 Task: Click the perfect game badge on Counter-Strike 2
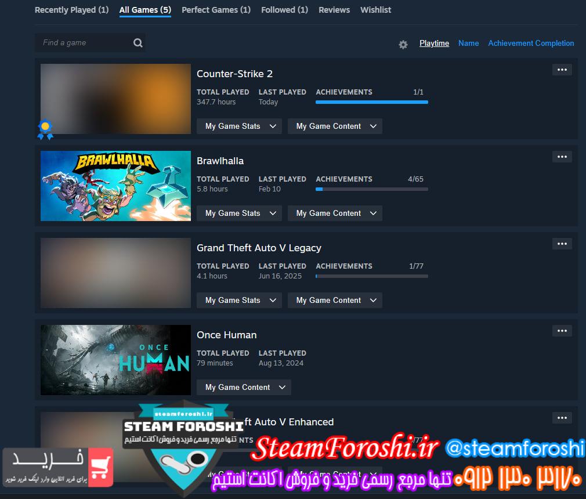click(x=45, y=129)
